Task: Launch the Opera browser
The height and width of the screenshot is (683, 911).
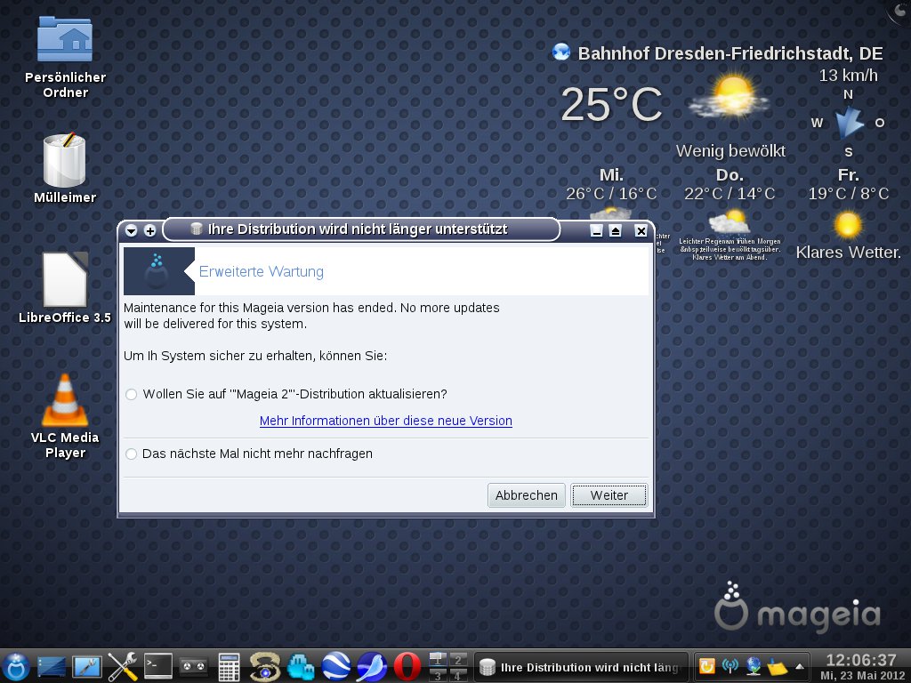Action: click(407, 666)
